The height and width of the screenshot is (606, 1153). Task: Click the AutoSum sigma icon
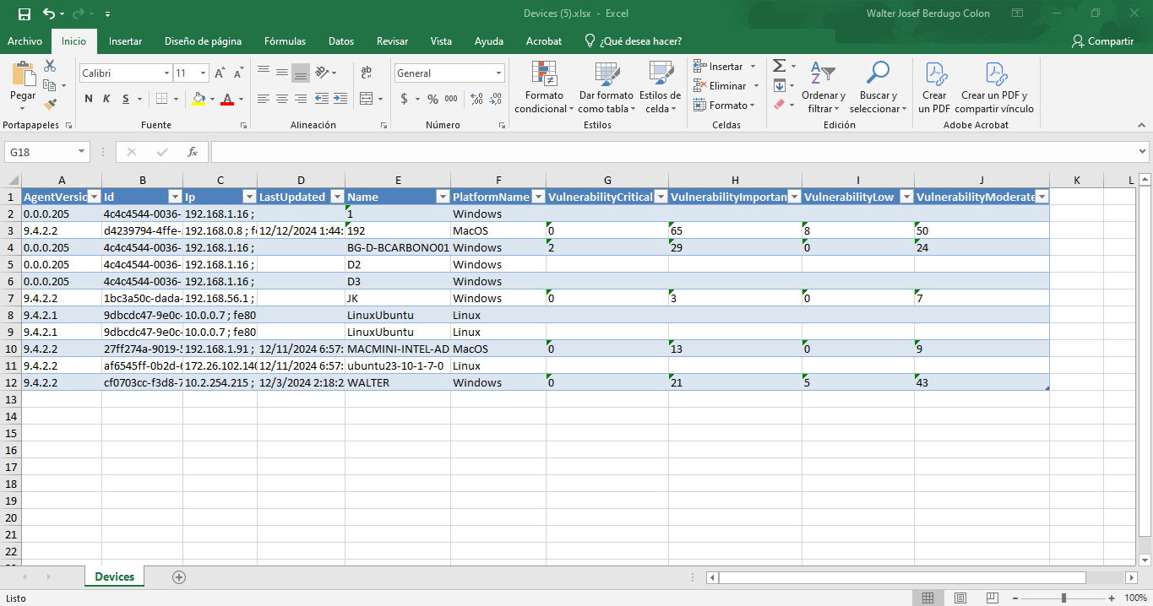tap(779, 66)
